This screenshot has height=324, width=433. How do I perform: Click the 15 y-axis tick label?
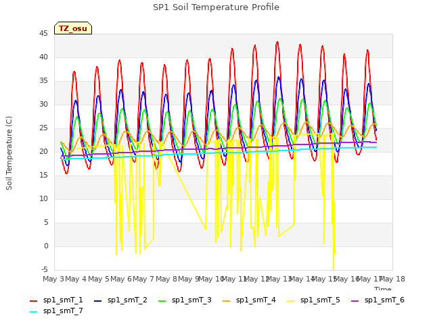point(43,175)
